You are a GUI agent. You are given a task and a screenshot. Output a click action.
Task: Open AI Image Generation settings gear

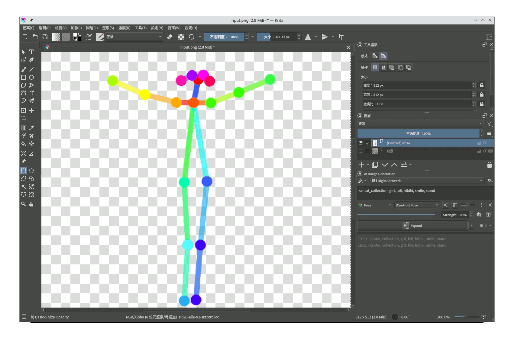click(490, 180)
